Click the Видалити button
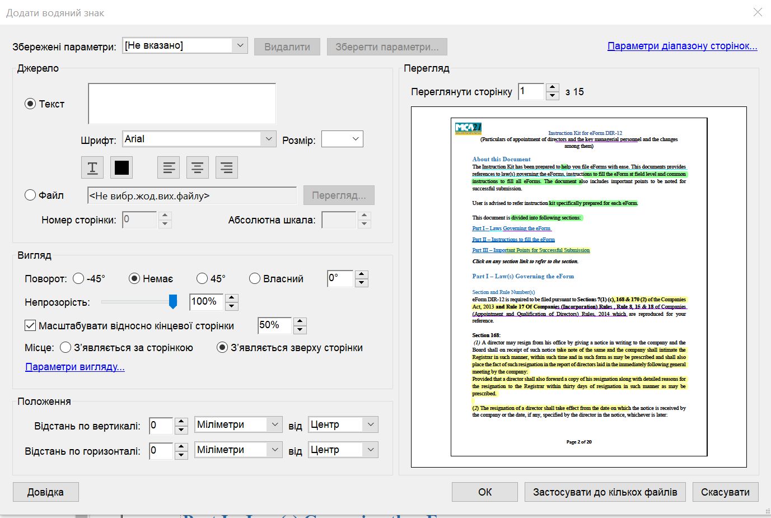The width and height of the screenshot is (771, 518). [287, 46]
